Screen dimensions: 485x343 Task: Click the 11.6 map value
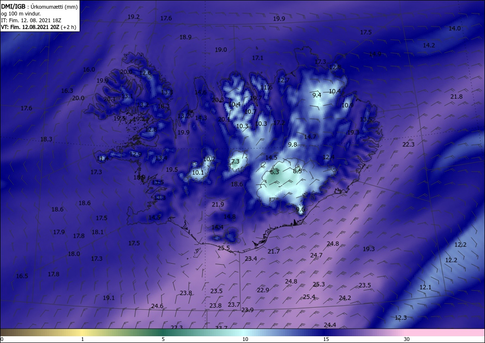(266, 88)
